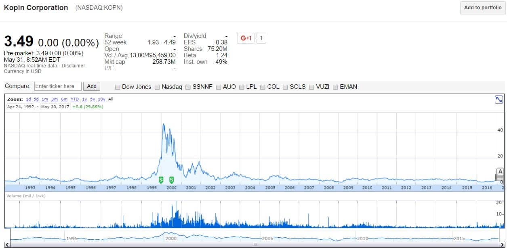Click the Add to portfolio button
507x249 pixels.
482,8
